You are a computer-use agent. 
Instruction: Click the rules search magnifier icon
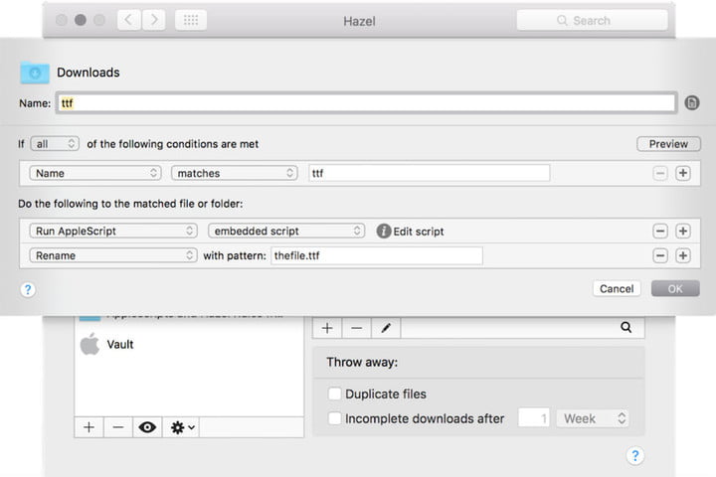pyautogui.click(x=626, y=327)
